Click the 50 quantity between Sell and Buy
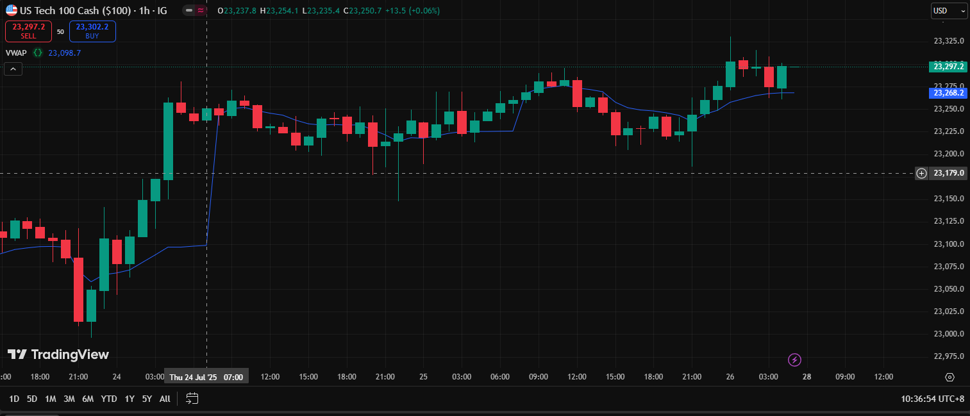Viewport: 970px width, 416px height. pos(60,31)
